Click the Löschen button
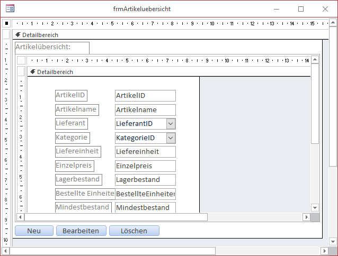This screenshot has height=256, width=338. click(134, 231)
